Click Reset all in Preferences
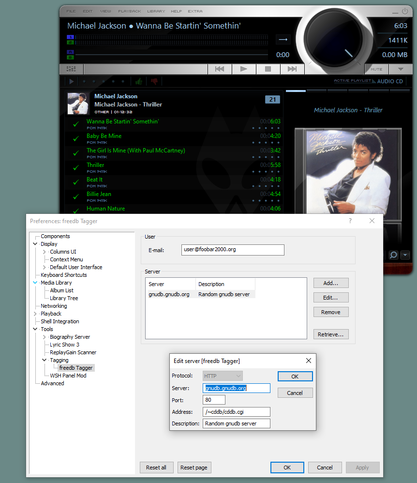 (156, 468)
